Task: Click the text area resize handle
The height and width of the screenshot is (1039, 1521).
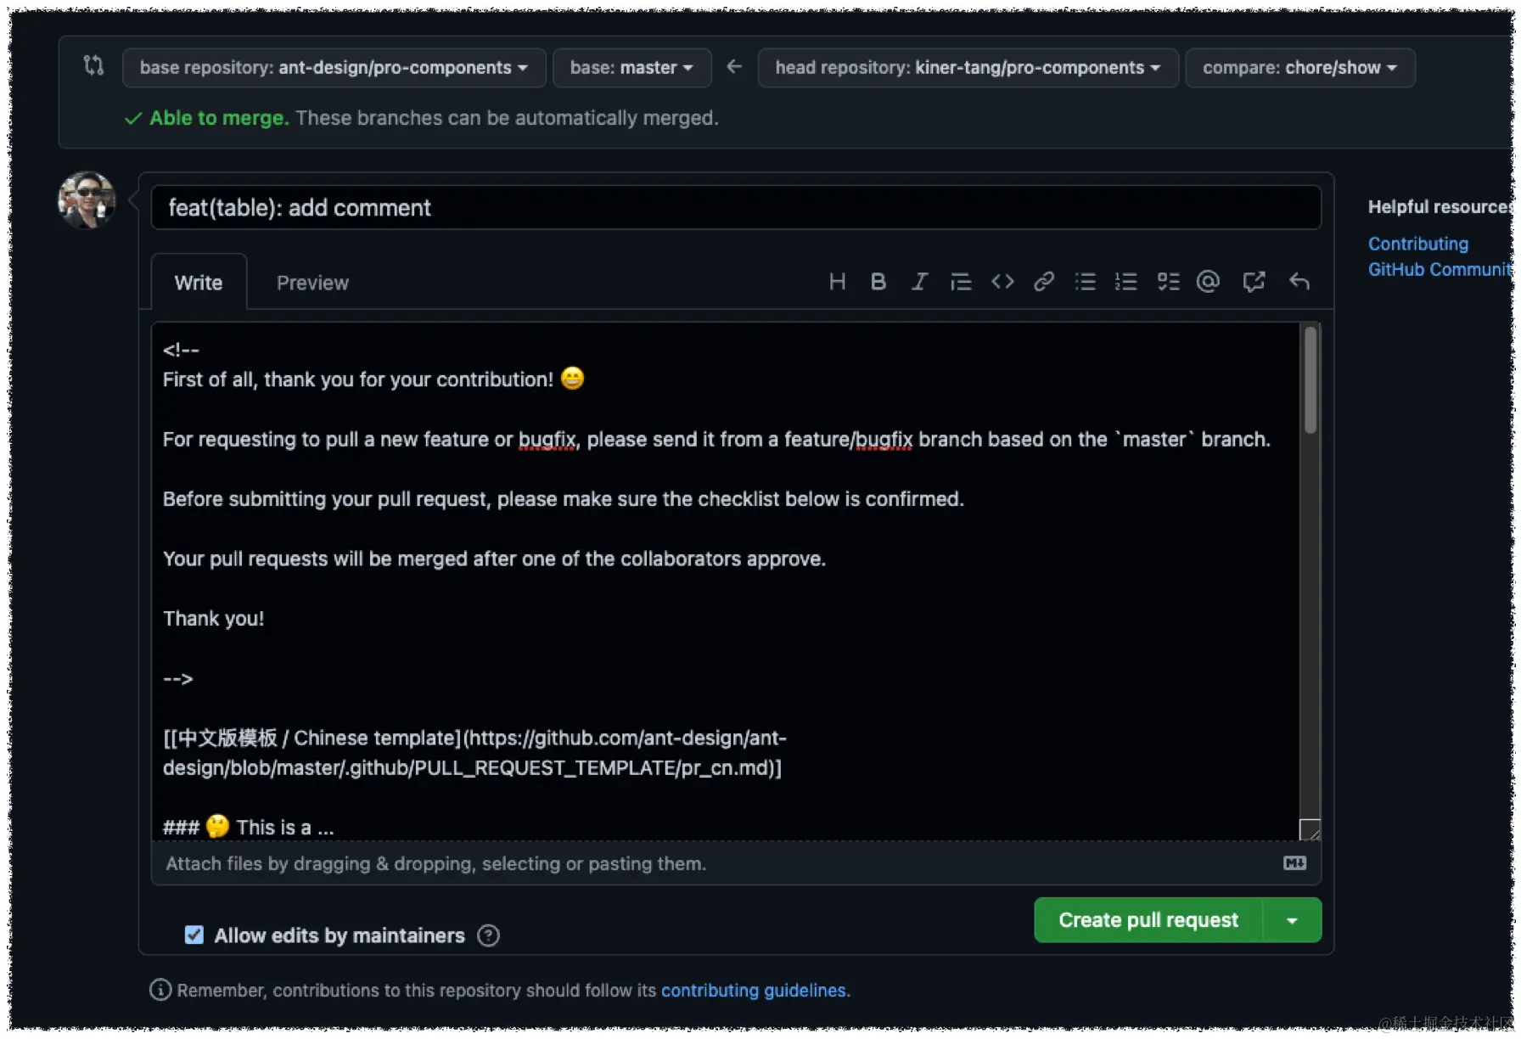Action: (1311, 829)
